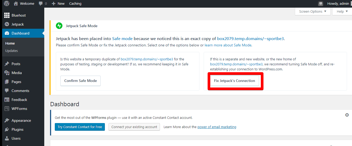This screenshot has height=146, width=352.
Task: Open the Caching menu in admin bar
Action: click(x=75, y=4)
